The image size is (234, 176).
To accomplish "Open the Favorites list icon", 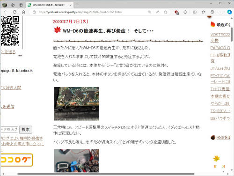I will (204, 12).
